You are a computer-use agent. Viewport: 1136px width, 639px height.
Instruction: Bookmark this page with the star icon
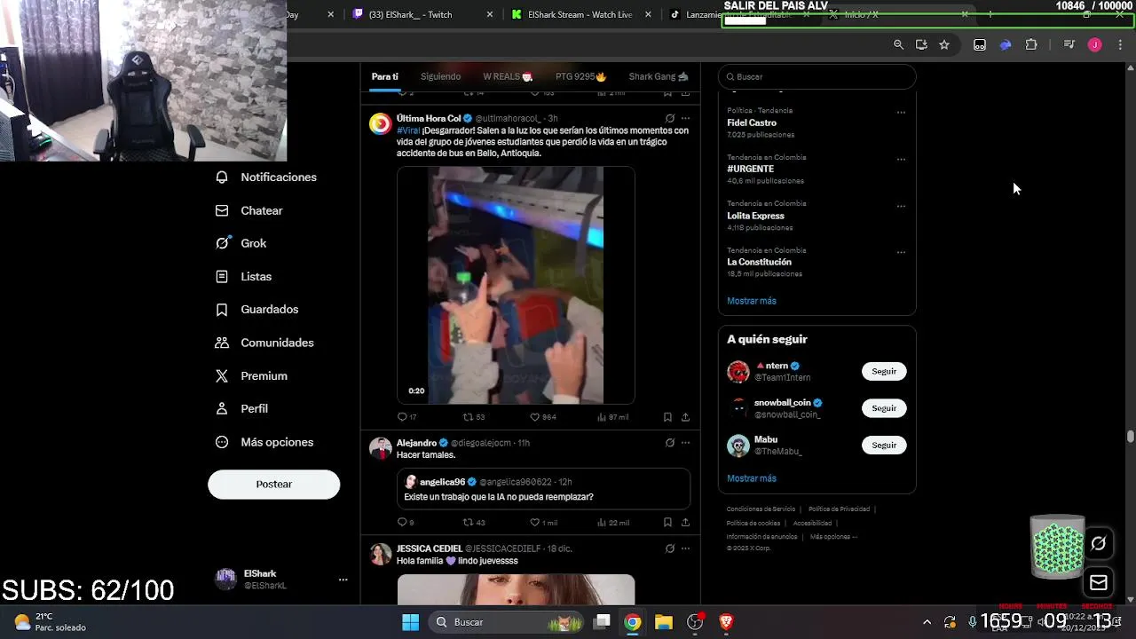[x=944, y=44]
